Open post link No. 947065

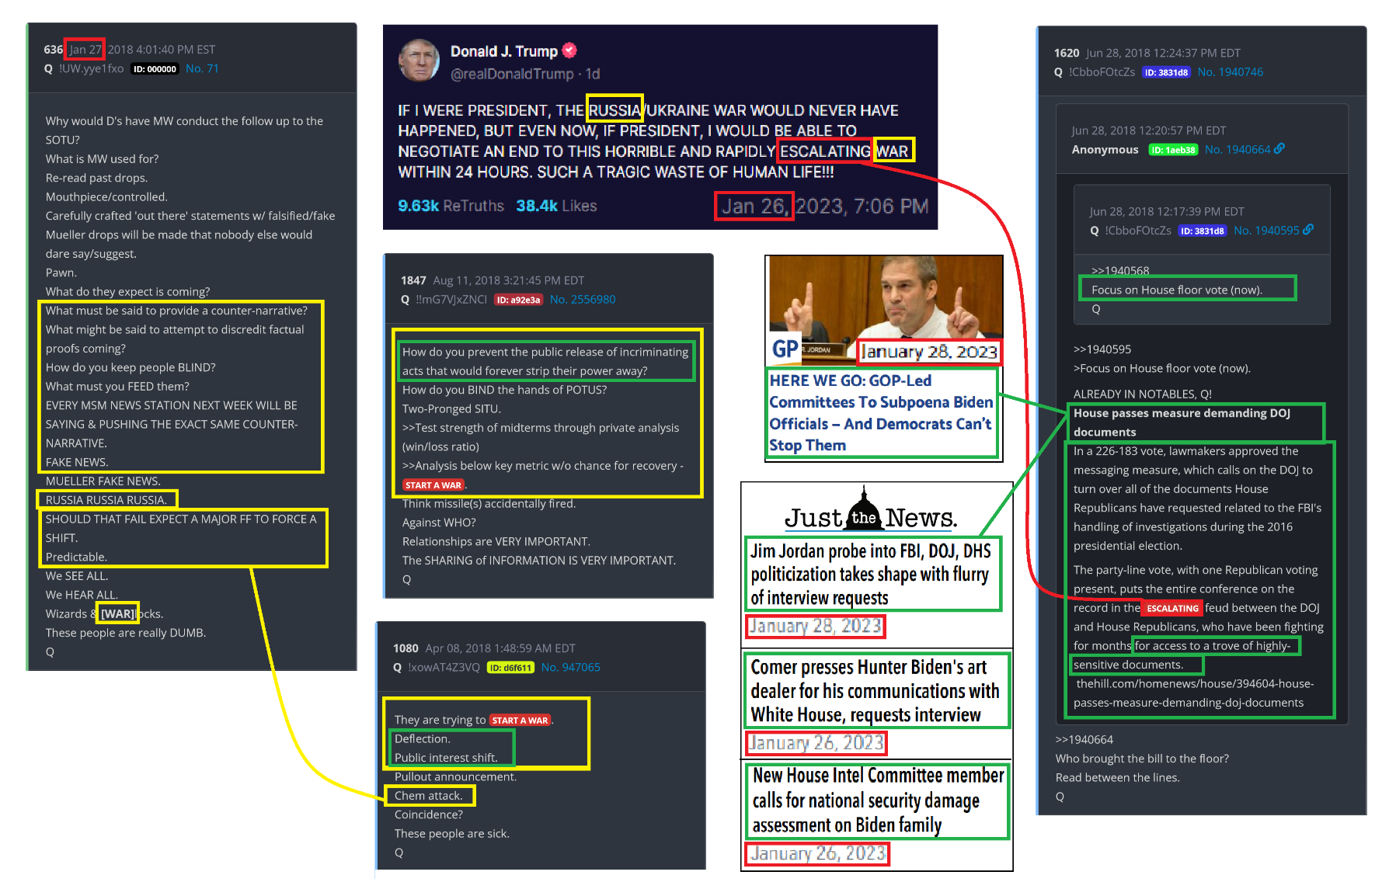[570, 667]
